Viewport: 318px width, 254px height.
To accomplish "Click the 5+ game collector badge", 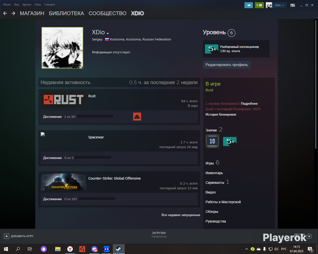I will click(x=230, y=141).
